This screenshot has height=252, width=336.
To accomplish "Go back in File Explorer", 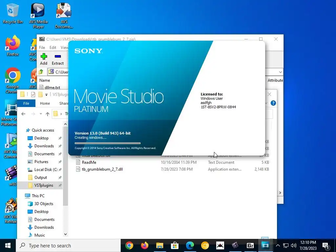I will click(23, 114).
